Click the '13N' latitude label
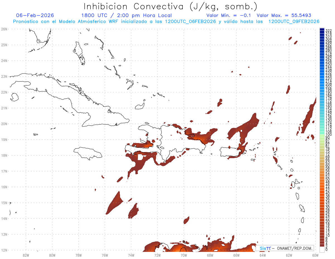The width and height of the screenshot is (335, 259). 4,234
